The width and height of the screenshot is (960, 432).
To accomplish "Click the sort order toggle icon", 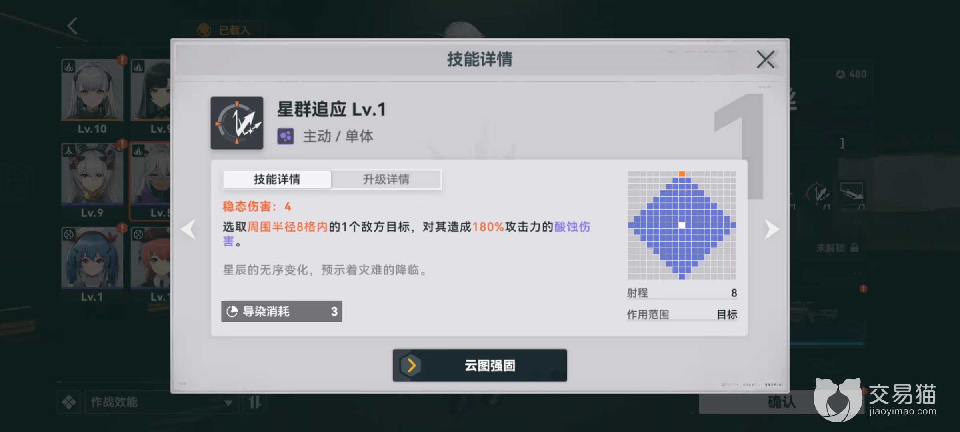I will click(x=255, y=402).
